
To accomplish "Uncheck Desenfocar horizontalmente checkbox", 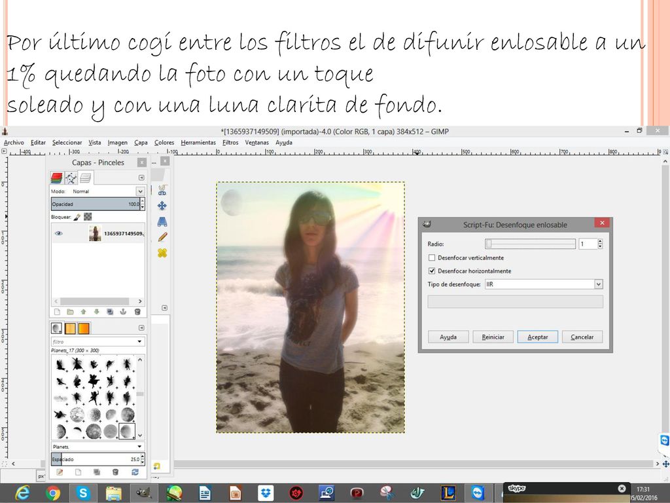I will point(432,270).
